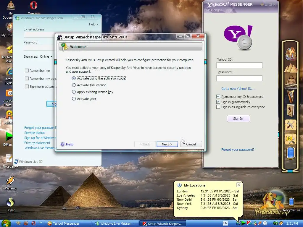Screen dimensions: 303x227
Task: Click the pharaoh mask icon in the sidebar dock
Action: pyautogui.click(x=291, y=54)
